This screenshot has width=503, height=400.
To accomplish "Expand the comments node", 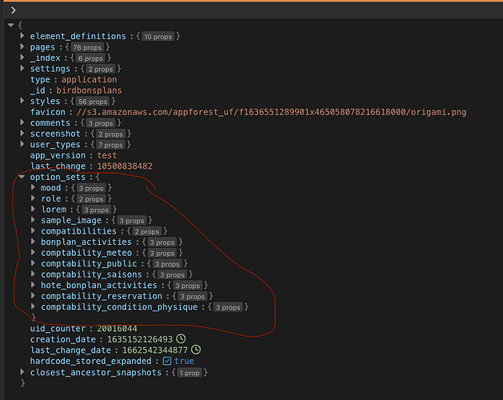I will tap(22, 122).
